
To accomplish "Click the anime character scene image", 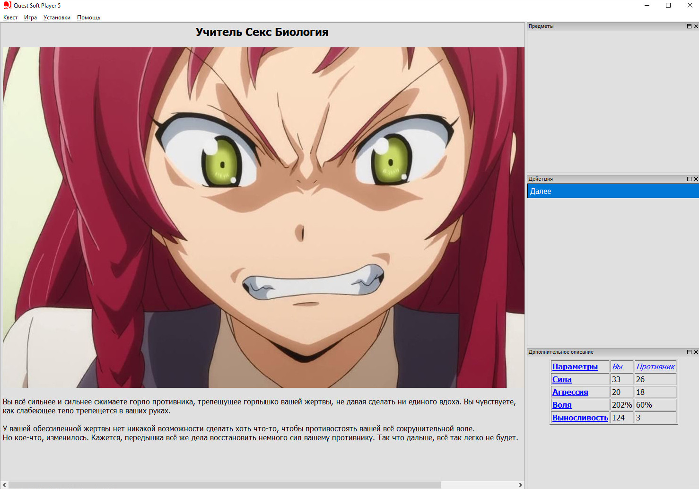I will coord(263,218).
